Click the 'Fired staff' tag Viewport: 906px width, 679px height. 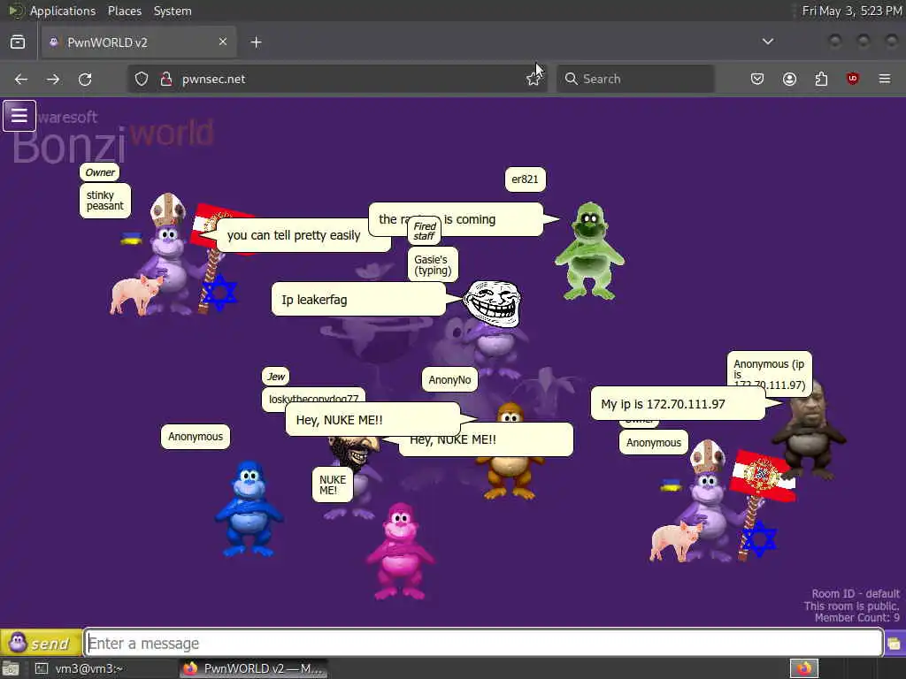pyautogui.click(x=425, y=231)
